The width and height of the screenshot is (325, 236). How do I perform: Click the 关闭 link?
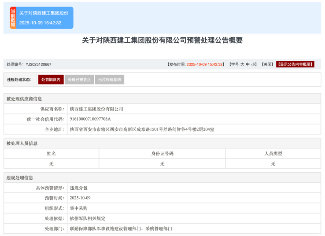click(267, 64)
